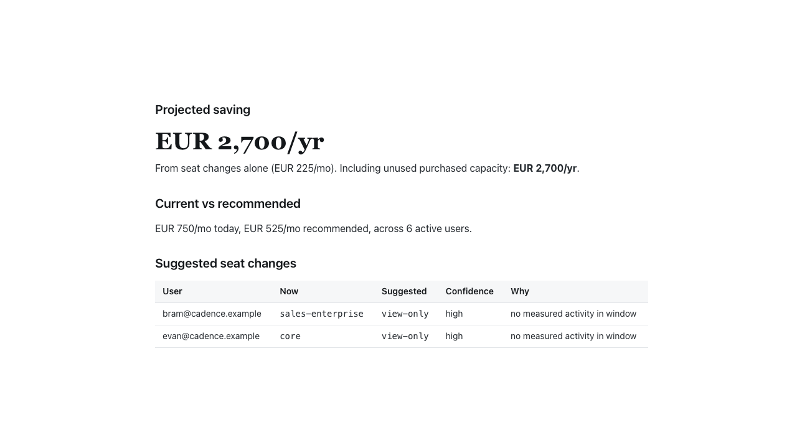Select bram@cadence.example user cell
Image resolution: width=797 pixels, height=448 pixels.
[x=212, y=314]
